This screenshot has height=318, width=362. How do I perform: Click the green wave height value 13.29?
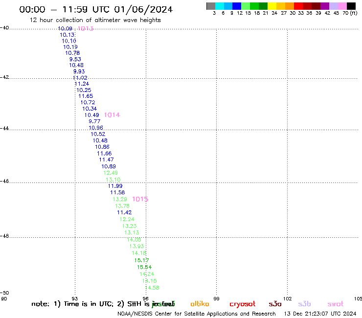pos(120,199)
